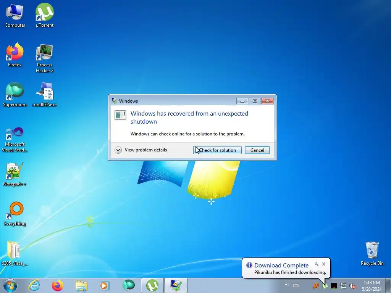This screenshot has height=293, width=391.
Task: Click the Show desktop strip
Action: tap(388, 285)
